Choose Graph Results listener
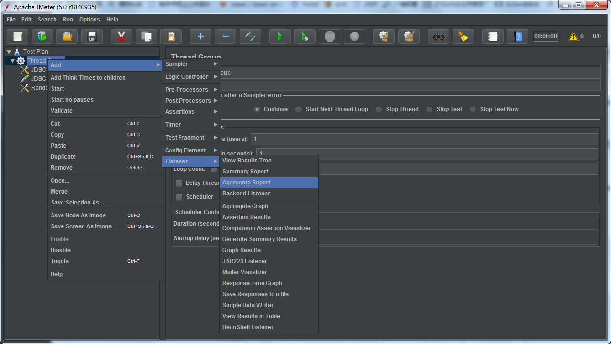Image resolution: width=611 pixels, height=344 pixels. pos(269,250)
